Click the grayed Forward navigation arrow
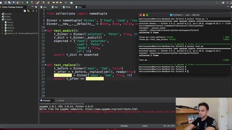 (66, 3)
